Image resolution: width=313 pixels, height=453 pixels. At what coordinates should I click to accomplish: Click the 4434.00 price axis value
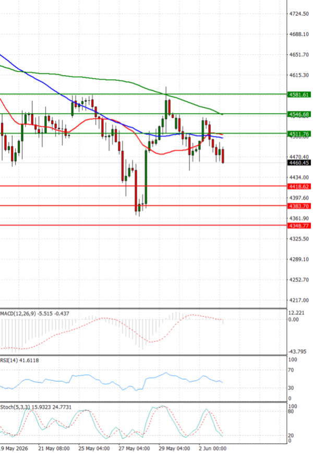tap(299, 177)
